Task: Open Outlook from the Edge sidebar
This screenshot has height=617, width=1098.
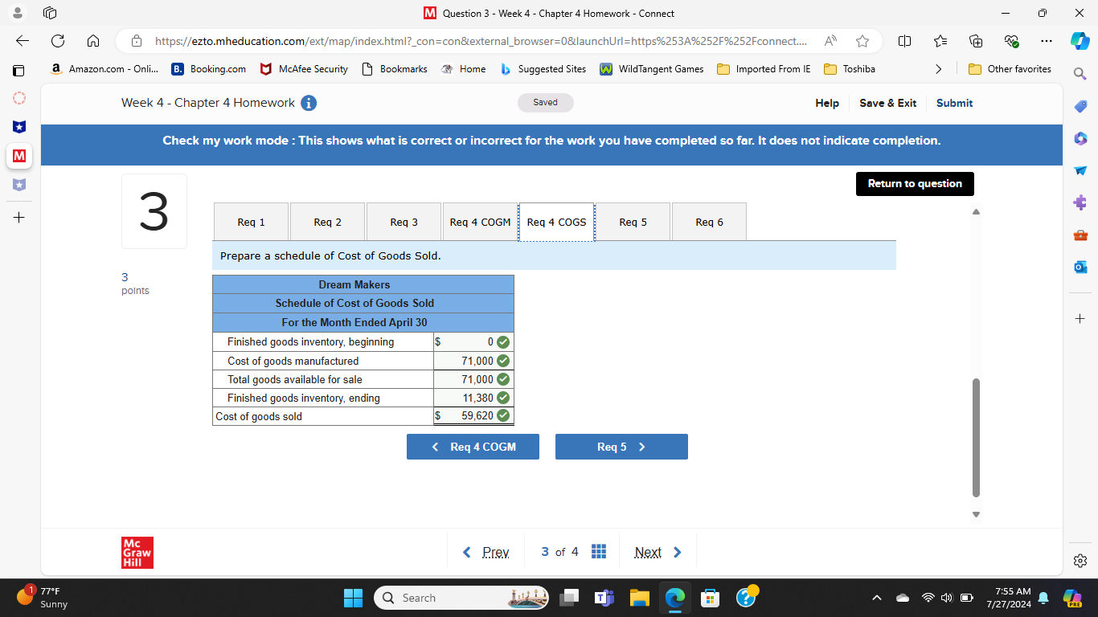Action: (1080, 267)
